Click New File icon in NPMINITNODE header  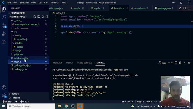tap(35, 17)
